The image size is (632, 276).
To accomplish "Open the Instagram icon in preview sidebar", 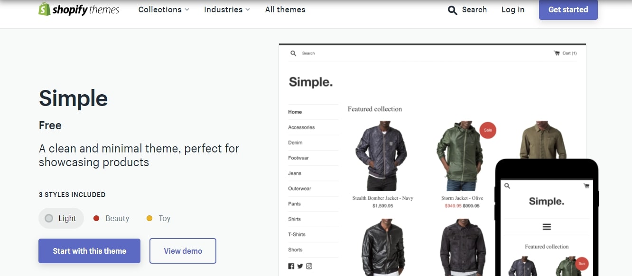I will 309,266.
